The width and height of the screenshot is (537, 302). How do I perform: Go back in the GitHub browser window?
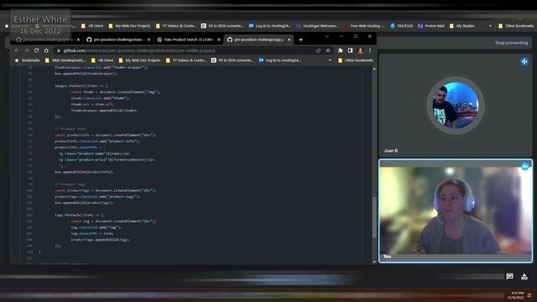[17, 50]
